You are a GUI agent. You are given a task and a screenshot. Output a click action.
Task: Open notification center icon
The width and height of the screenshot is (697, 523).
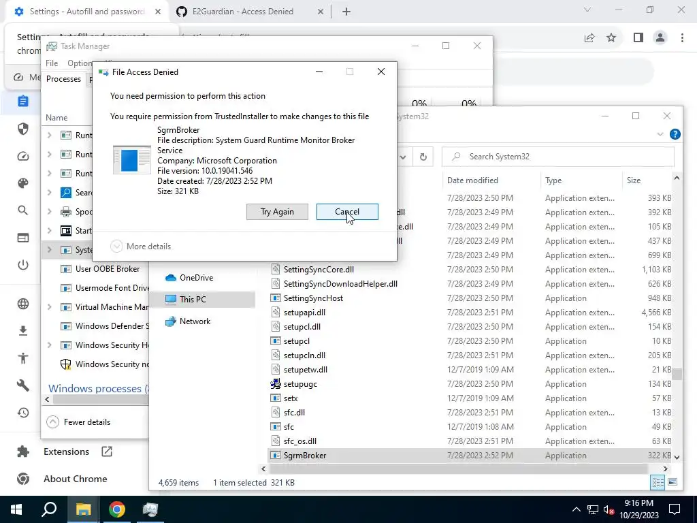[x=675, y=509]
